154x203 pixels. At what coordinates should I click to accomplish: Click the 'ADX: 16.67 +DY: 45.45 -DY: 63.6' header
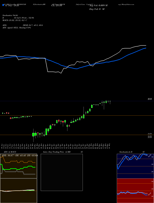20,155
